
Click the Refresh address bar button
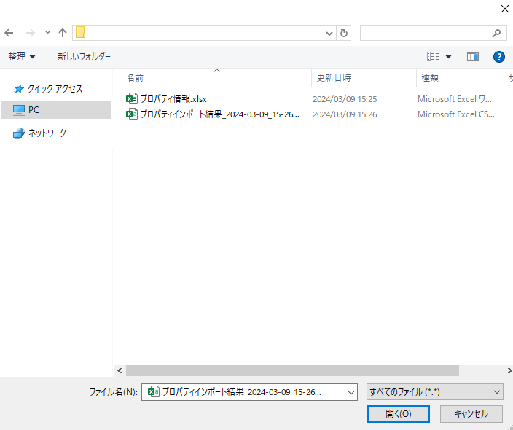(345, 33)
